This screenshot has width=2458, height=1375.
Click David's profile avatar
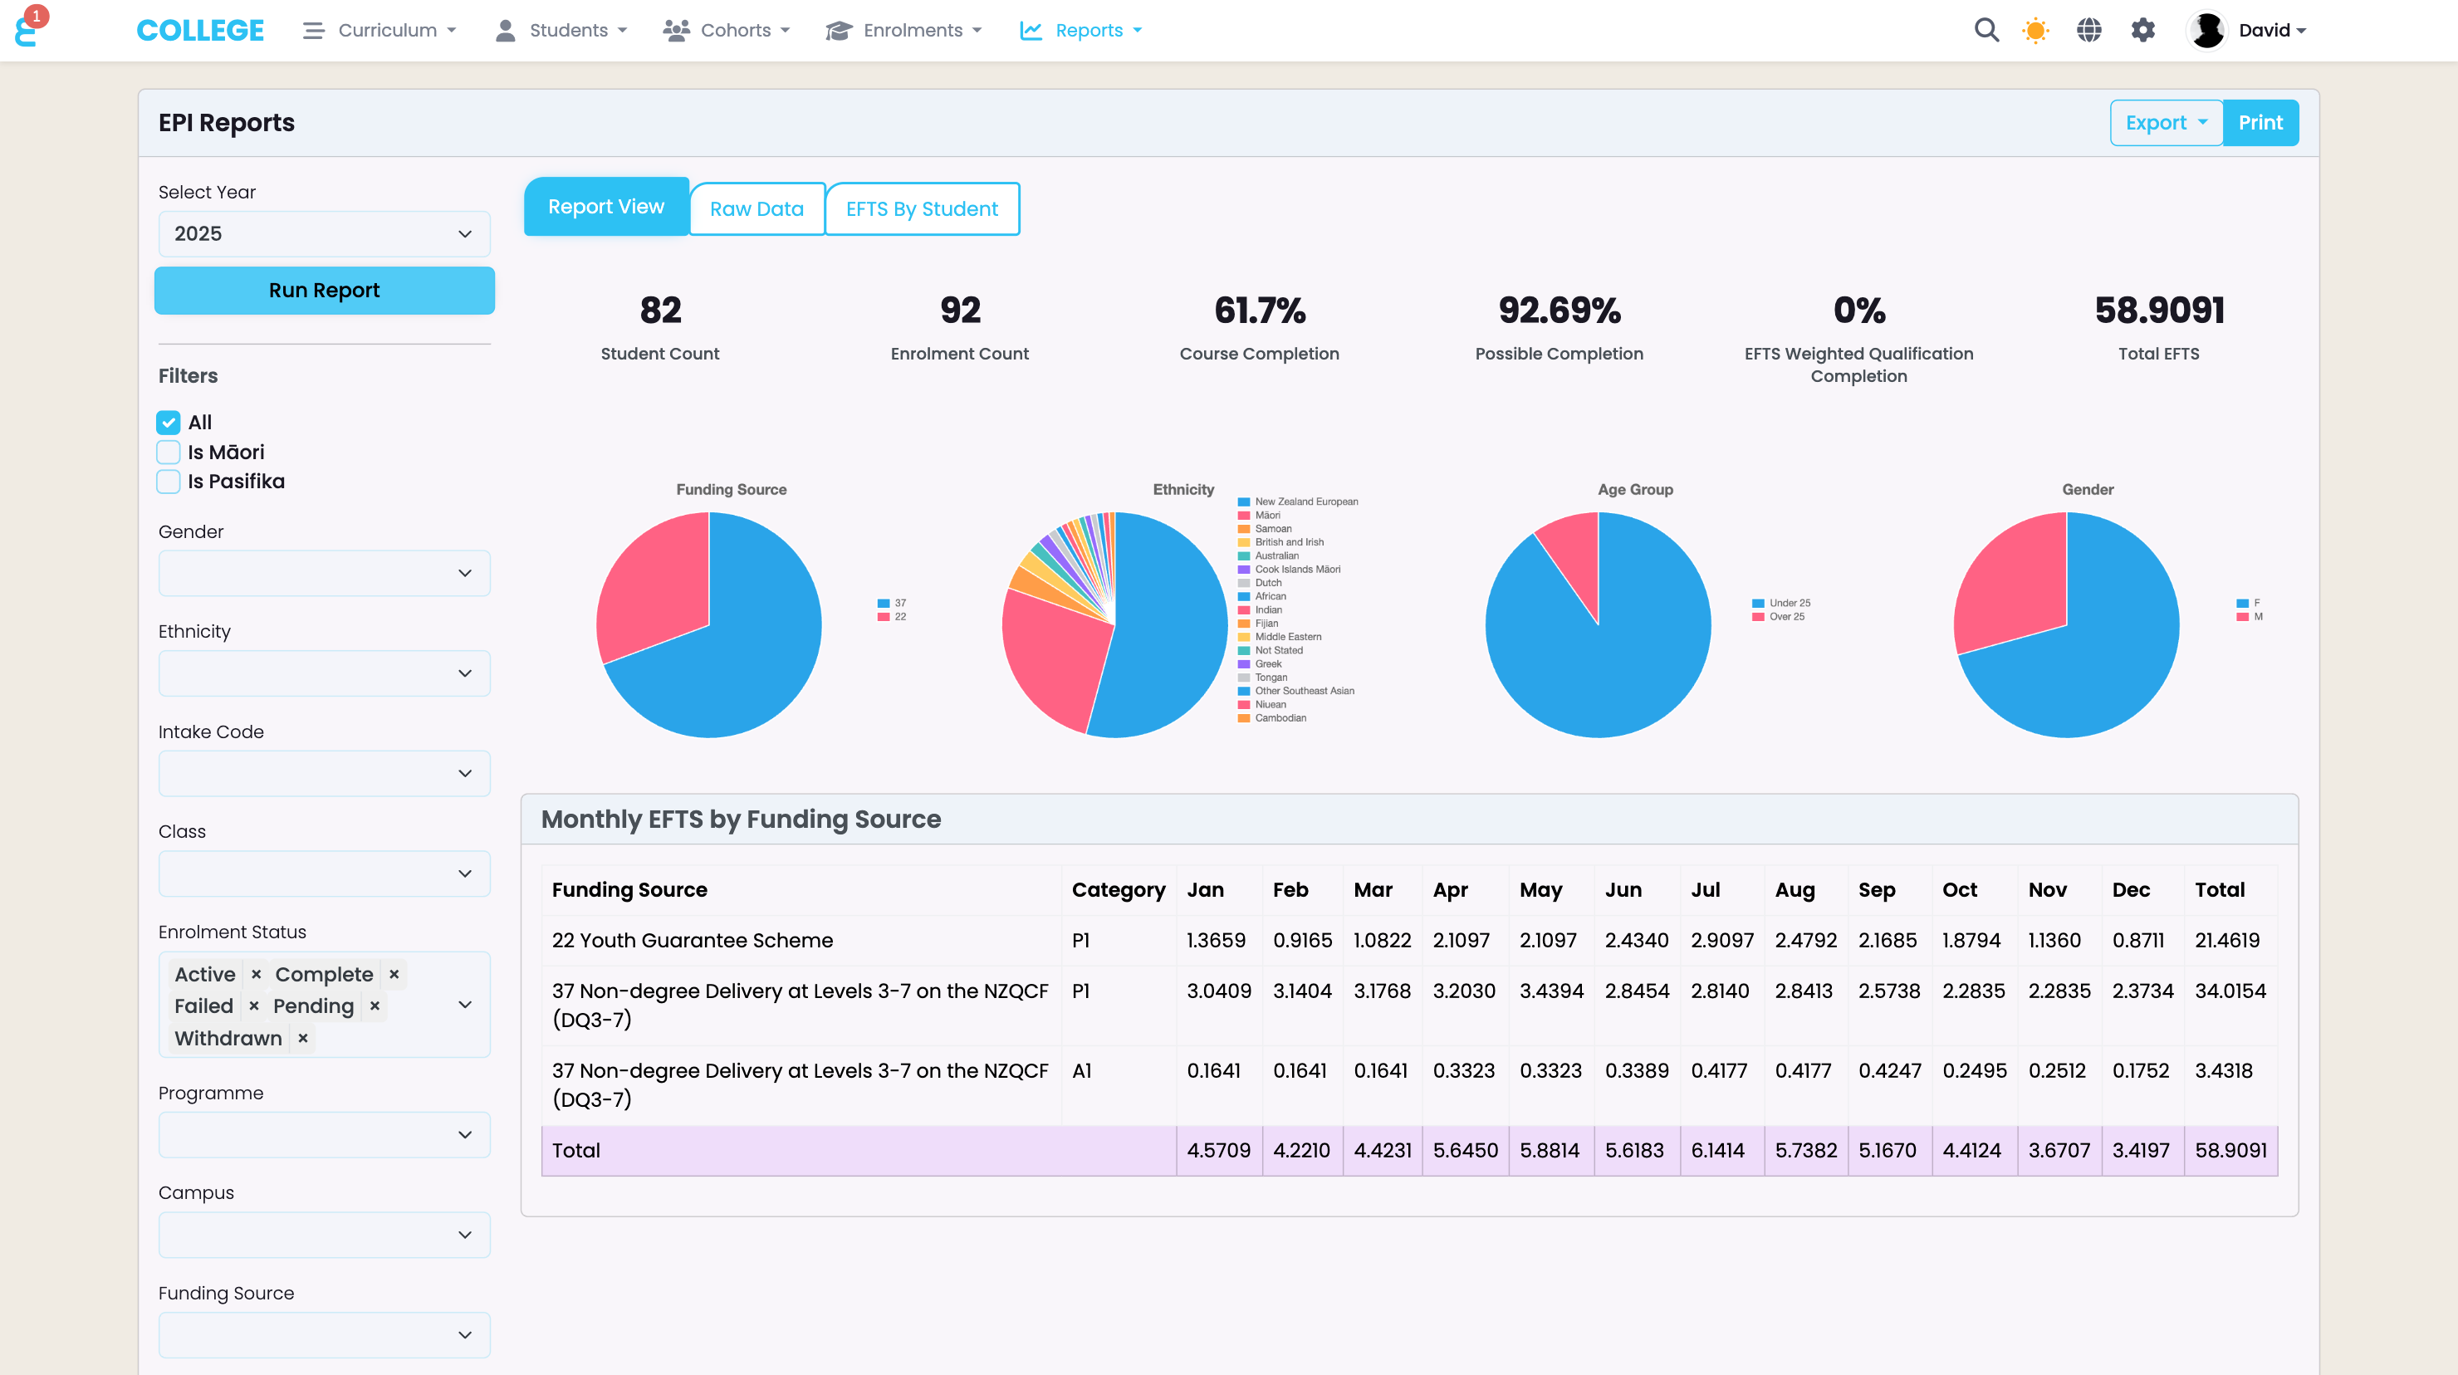point(2206,31)
